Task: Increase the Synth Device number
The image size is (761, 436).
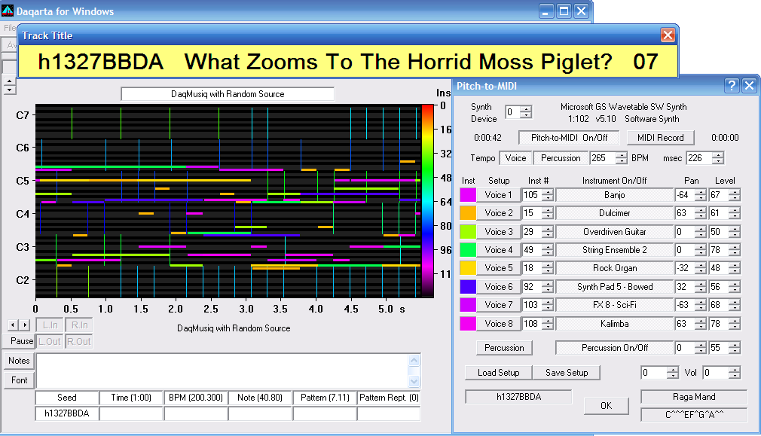Action: 525,108
